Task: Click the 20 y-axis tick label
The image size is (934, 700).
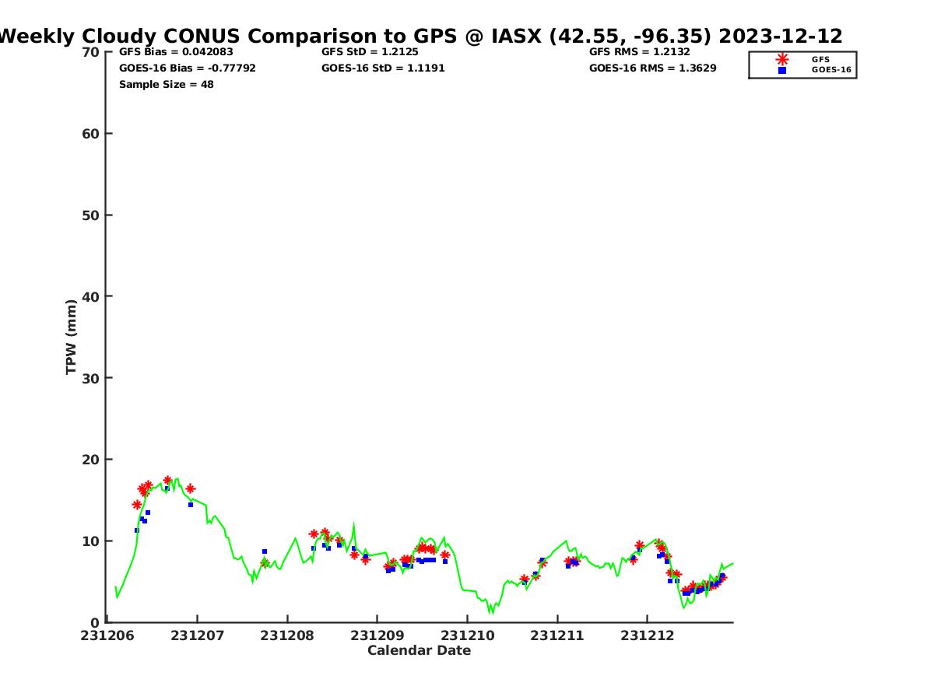Action: tap(91, 460)
